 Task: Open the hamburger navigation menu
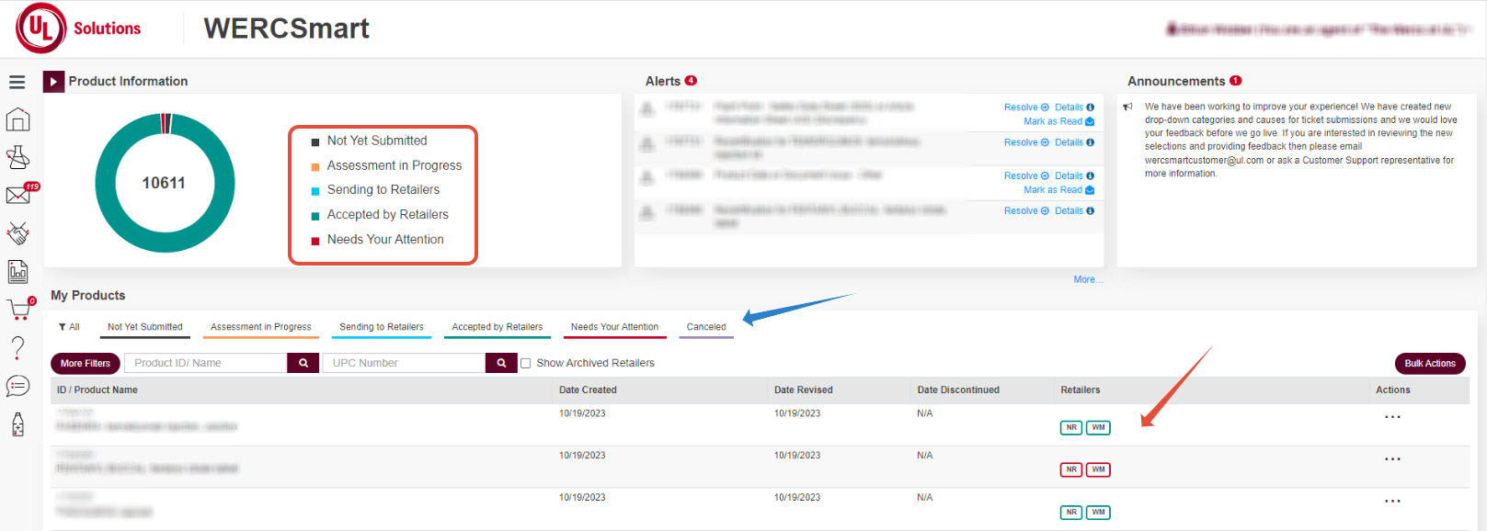pyautogui.click(x=17, y=83)
